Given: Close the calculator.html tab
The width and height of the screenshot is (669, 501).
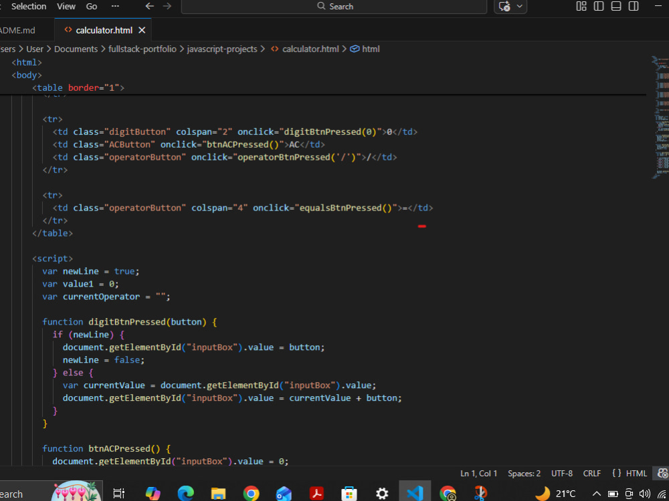Looking at the screenshot, I should [x=142, y=30].
